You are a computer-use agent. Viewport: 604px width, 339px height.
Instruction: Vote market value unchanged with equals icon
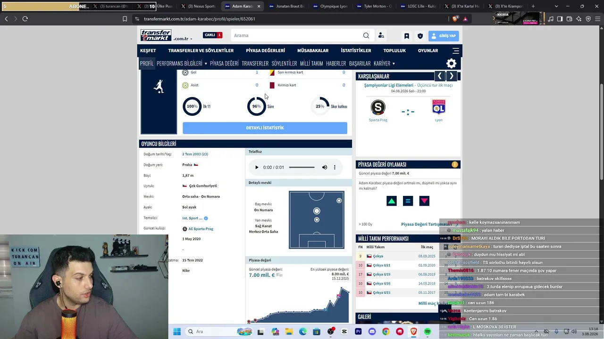[x=408, y=201]
